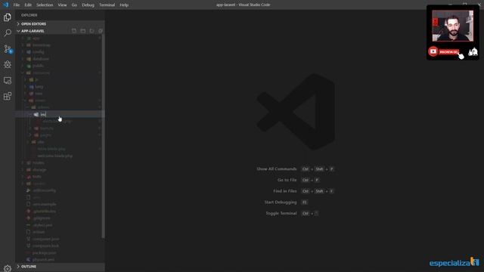The width and height of the screenshot is (484, 272).
Task: Open the Edit menu
Action: 28,5
